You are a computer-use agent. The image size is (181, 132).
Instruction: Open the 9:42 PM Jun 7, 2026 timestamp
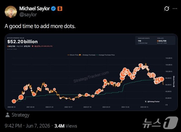tap(27, 126)
